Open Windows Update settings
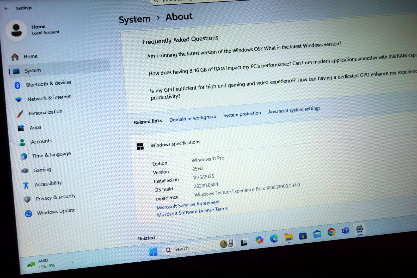417x278 pixels. coord(56,211)
